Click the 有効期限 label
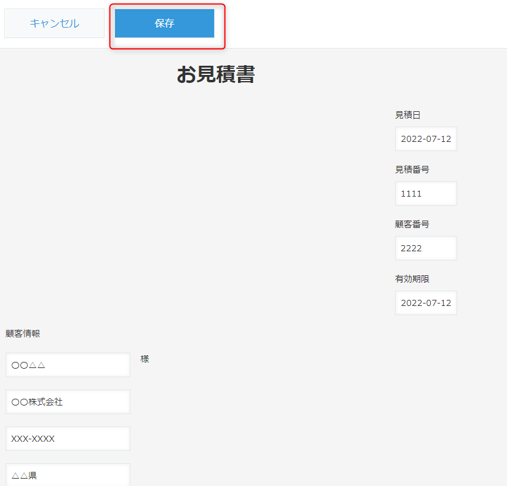This screenshot has height=486, width=507. pyautogui.click(x=412, y=279)
